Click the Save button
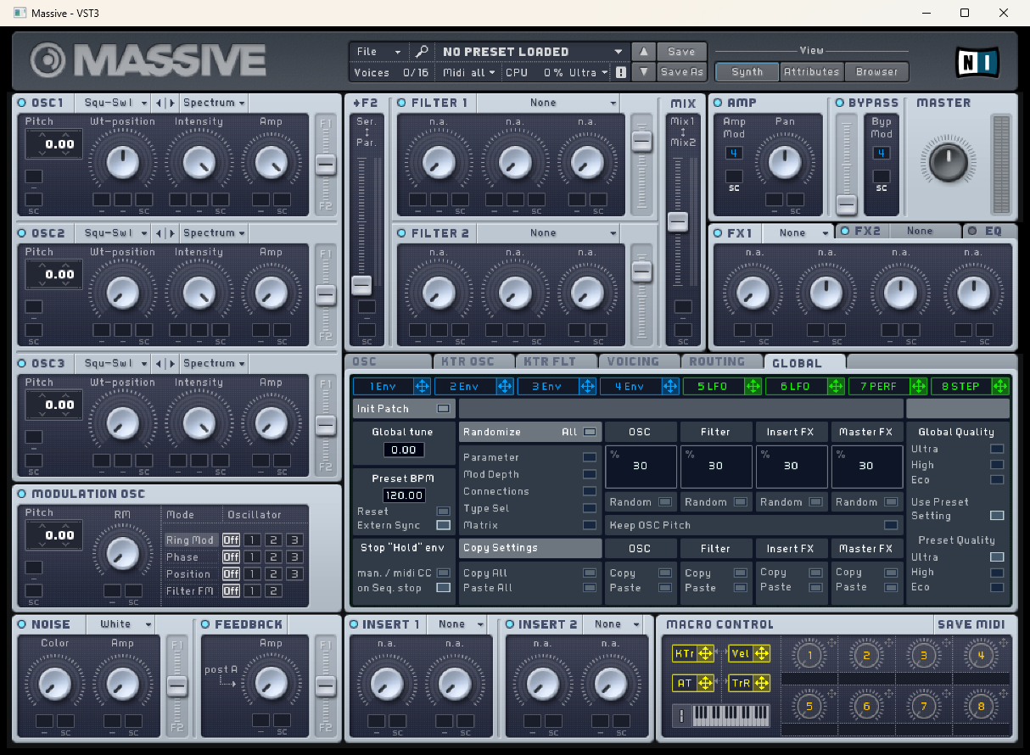1030x755 pixels. (x=681, y=52)
